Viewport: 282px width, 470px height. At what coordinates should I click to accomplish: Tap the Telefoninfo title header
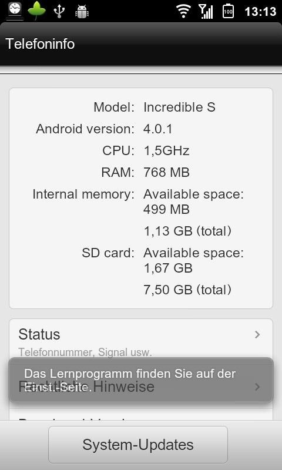40,43
